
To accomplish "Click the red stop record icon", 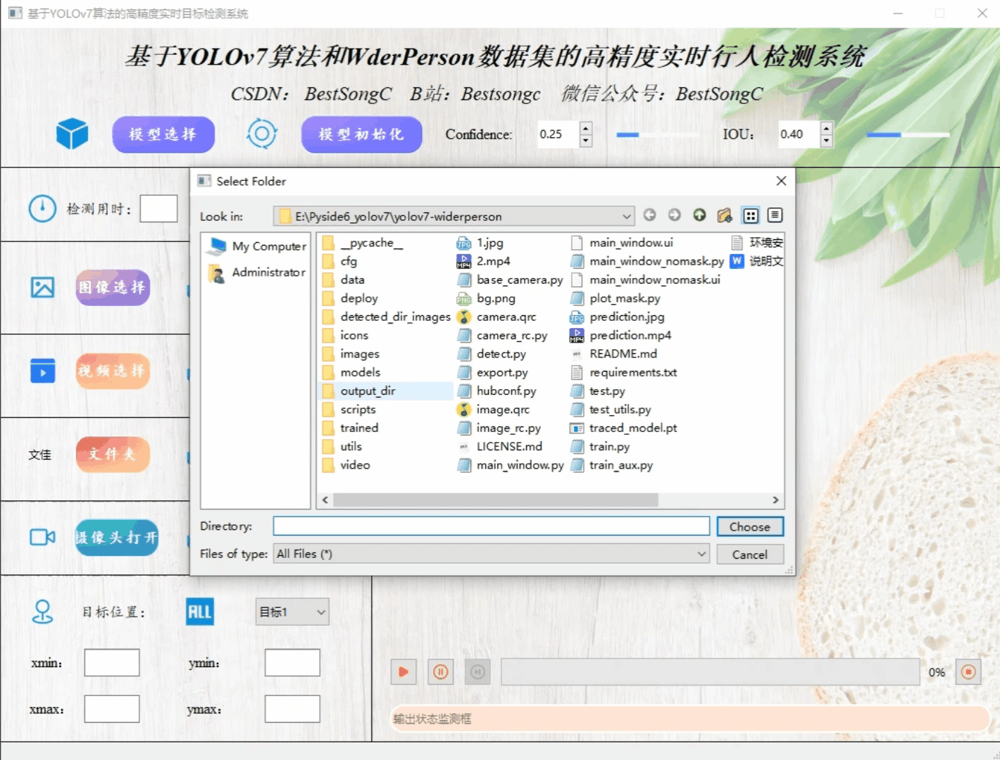I will click(968, 672).
